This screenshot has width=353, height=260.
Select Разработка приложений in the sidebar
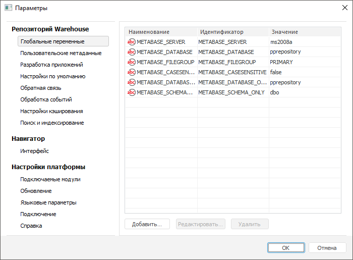51,65
